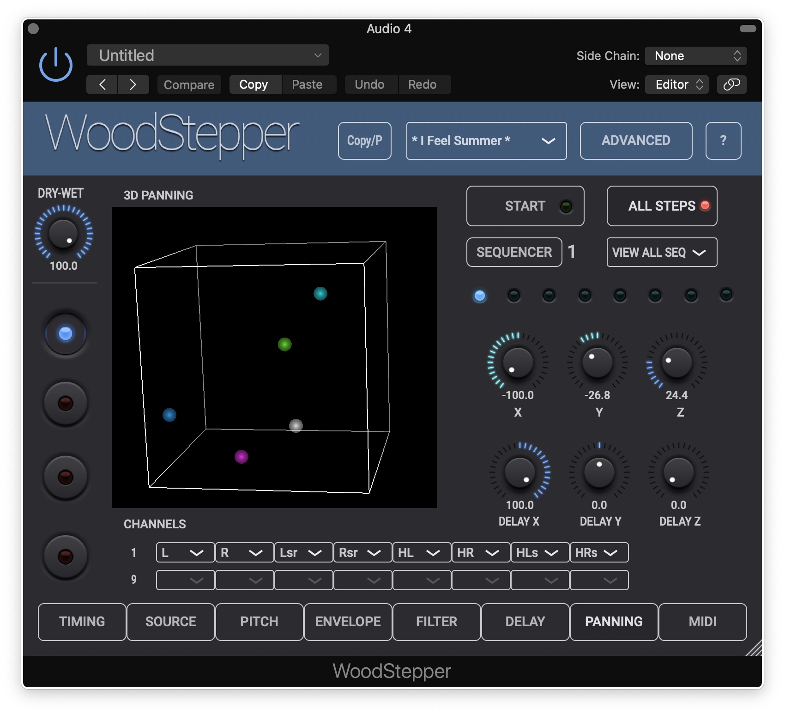Image resolution: width=785 pixels, height=714 pixels.
Task: Activate the bottom voice selector button
Action: coord(65,557)
